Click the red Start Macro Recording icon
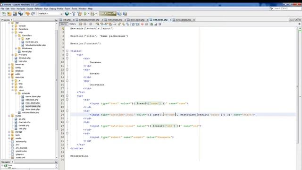302x170 pixels. click(x=143, y=24)
